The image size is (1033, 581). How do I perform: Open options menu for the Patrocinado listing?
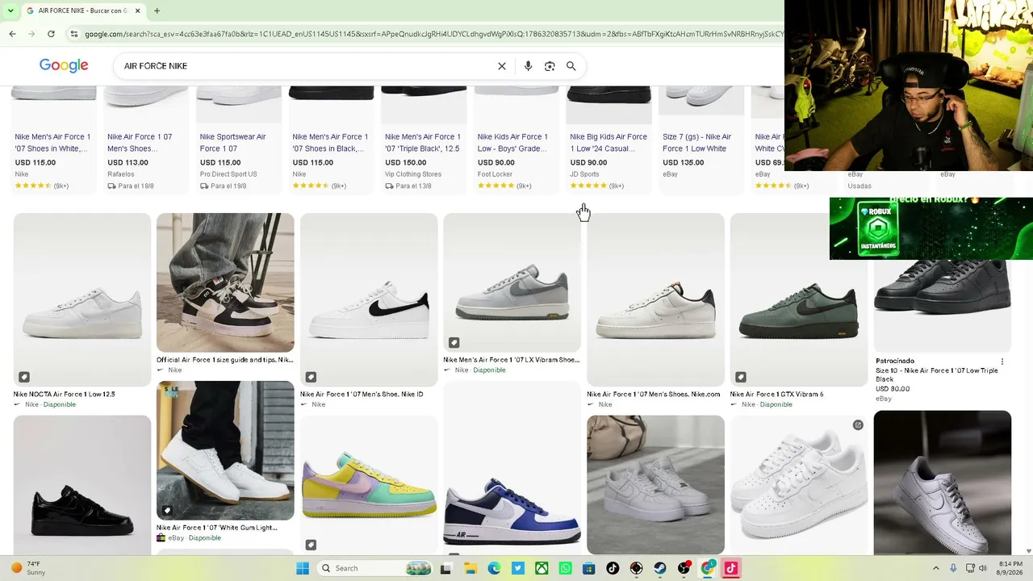click(1002, 362)
